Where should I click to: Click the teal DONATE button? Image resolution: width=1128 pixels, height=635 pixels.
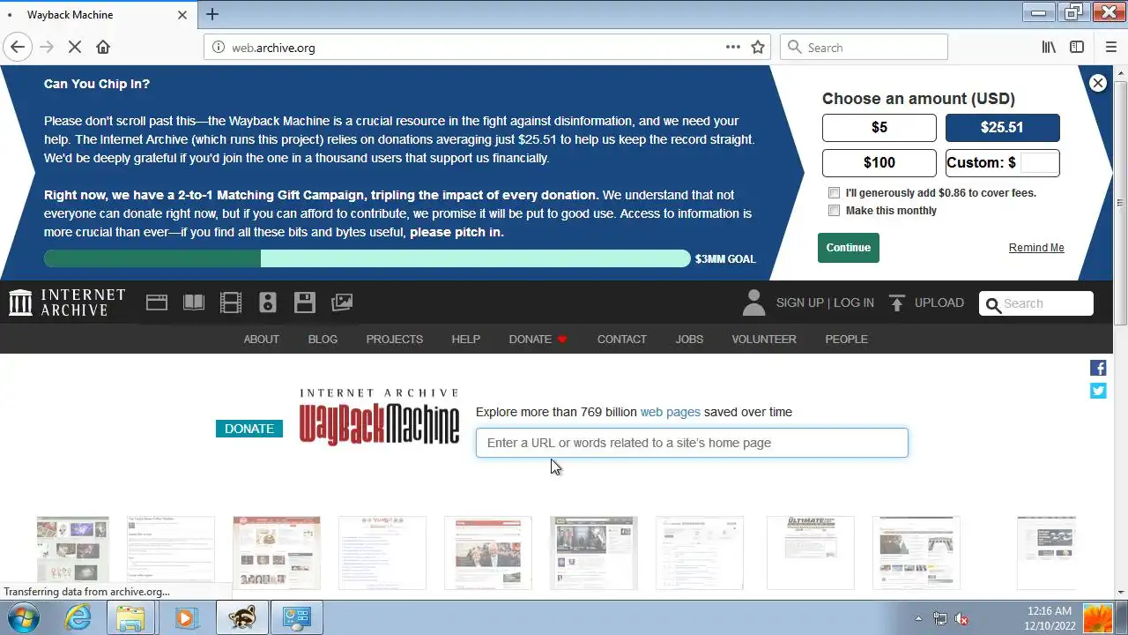coord(249,429)
